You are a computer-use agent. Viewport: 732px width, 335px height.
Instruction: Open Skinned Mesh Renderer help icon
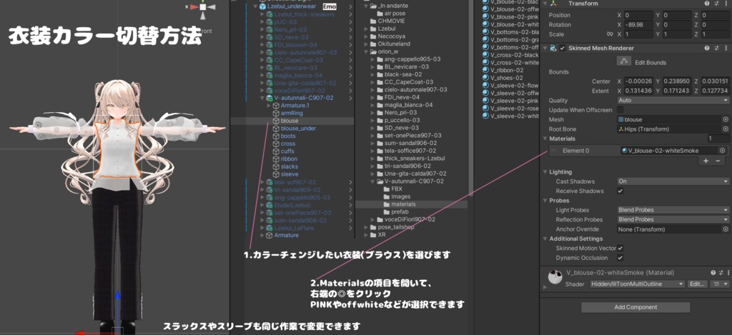(707, 49)
